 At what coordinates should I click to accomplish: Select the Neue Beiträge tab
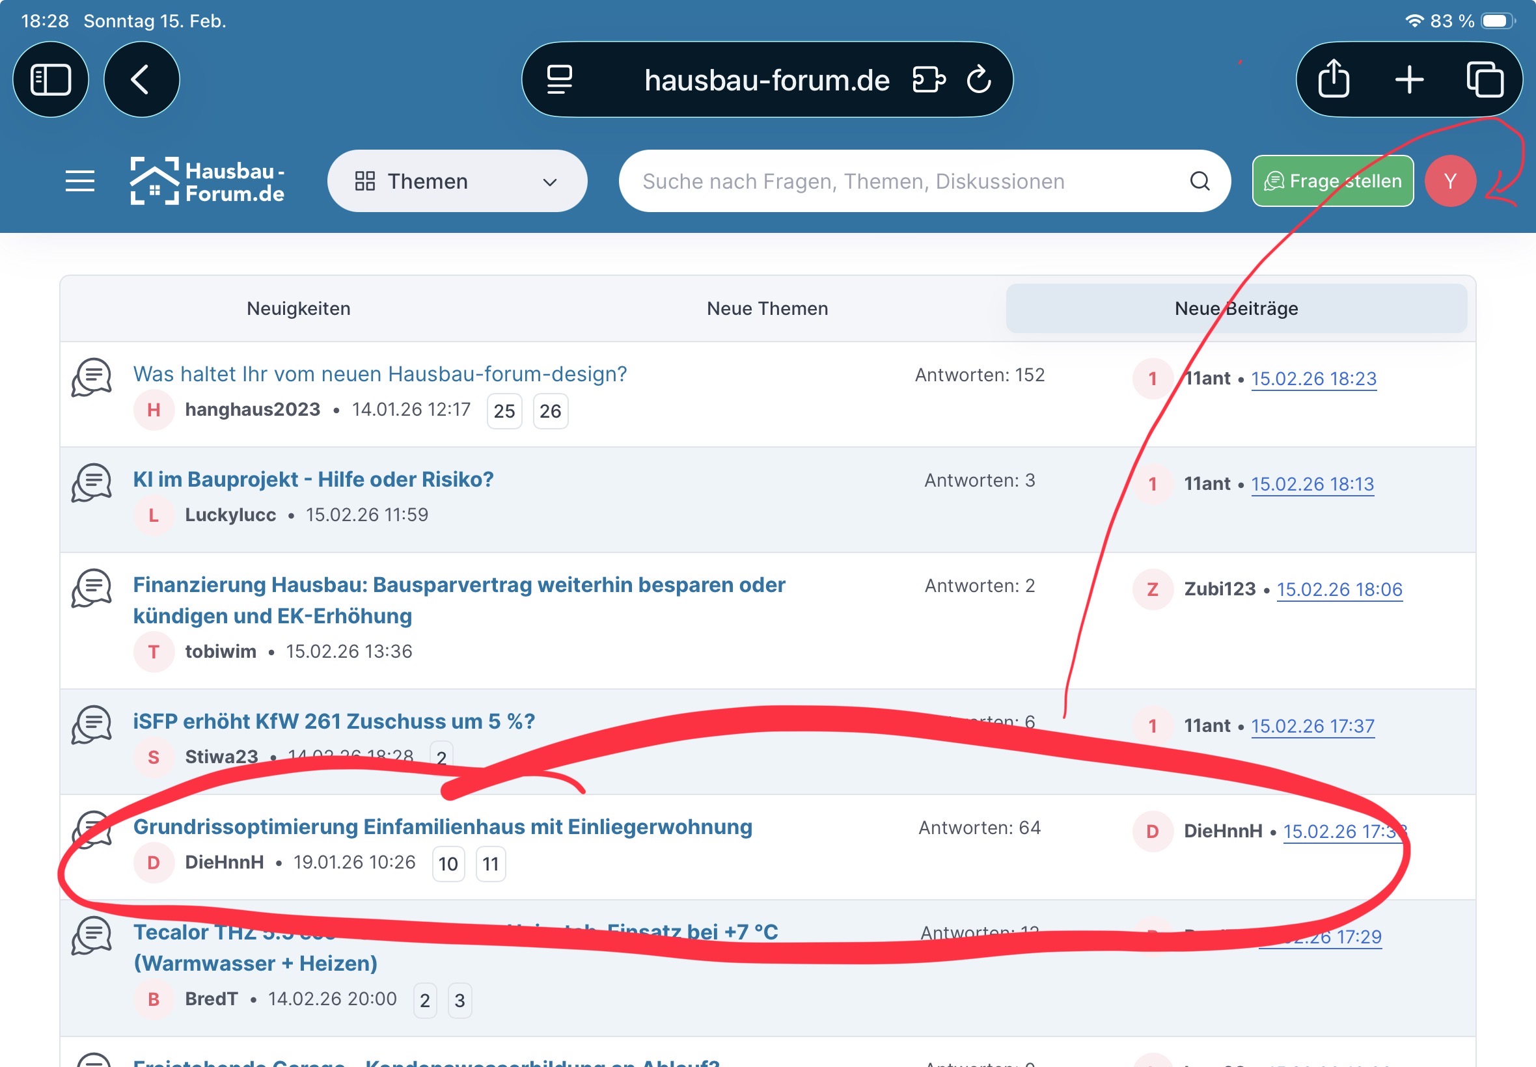tap(1236, 308)
